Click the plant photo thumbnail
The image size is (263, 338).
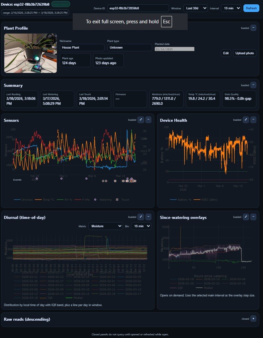[31, 53]
